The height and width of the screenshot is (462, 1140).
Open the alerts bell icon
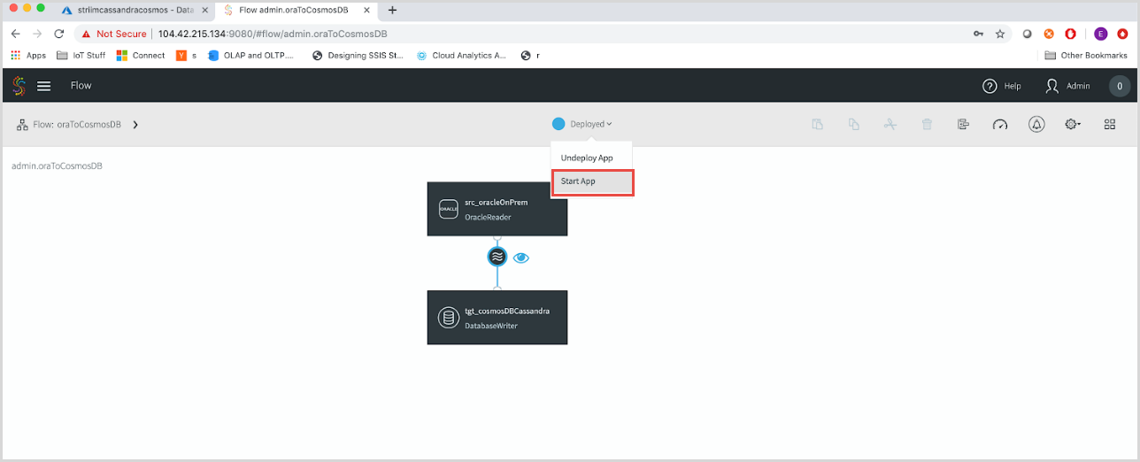[1036, 124]
